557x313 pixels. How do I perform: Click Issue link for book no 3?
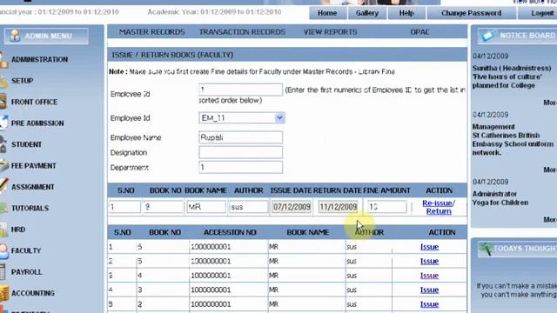(x=429, y=290)
